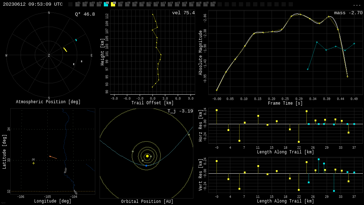Screen dimensions: 364x205
Task: Click the station 10 square in top bar
Action: [x=141, y=4]
